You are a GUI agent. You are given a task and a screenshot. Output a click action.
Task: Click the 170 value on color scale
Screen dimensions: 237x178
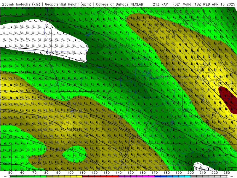pyautogui.click(x=155, y=173)
